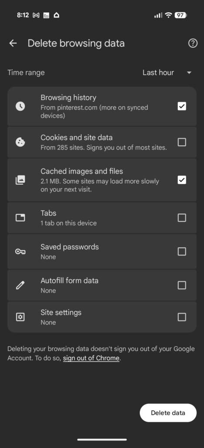The height and width of the screenshot is (448, 204).
Task: Open the help question mark icon
Action: point(193,43)
